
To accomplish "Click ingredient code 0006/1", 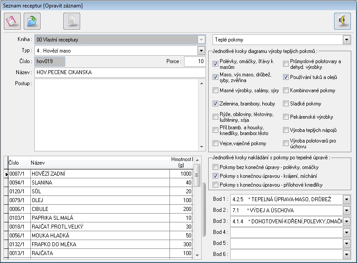I will pos(19,209).
